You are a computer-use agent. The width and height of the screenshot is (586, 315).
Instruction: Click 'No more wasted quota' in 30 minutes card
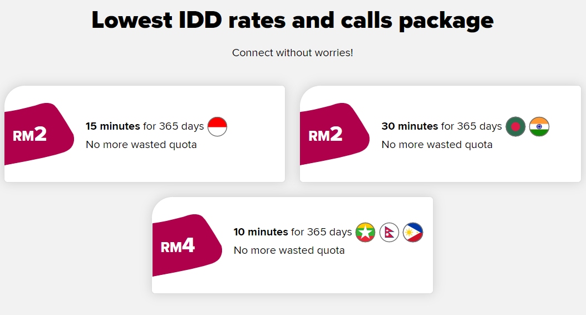click(437, 145)
